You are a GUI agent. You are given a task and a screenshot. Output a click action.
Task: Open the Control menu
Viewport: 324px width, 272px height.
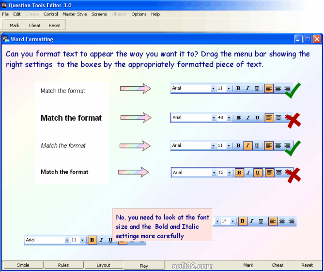[x=51, y=14]
